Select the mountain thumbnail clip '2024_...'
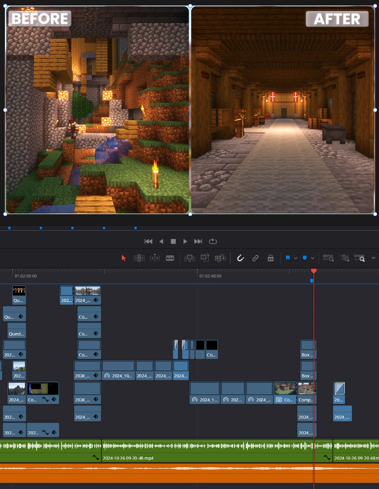The width and height of the screenshot is (379, 489). tap(17, 393)
